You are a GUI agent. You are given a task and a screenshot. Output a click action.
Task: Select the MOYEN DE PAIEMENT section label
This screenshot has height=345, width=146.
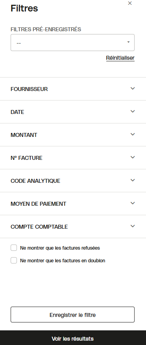click(38, 204)
